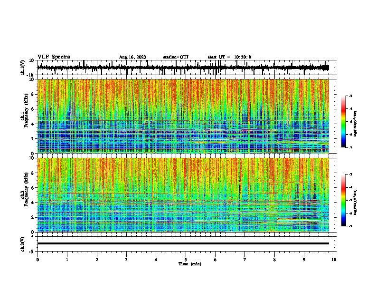The image size is (376, 291).
Task: Click the "2" tick on the time axis
Action: (x=97, y=260)
